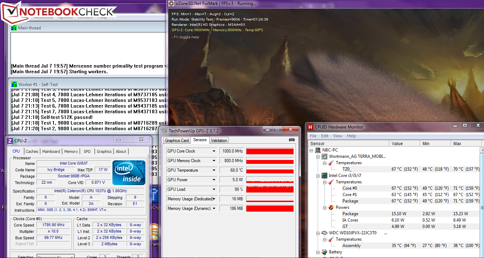Click the thermometer icon under Wortmann_AG node
Image resolution: width=484 pixels, height=258 pixels.
pos(331,163)
